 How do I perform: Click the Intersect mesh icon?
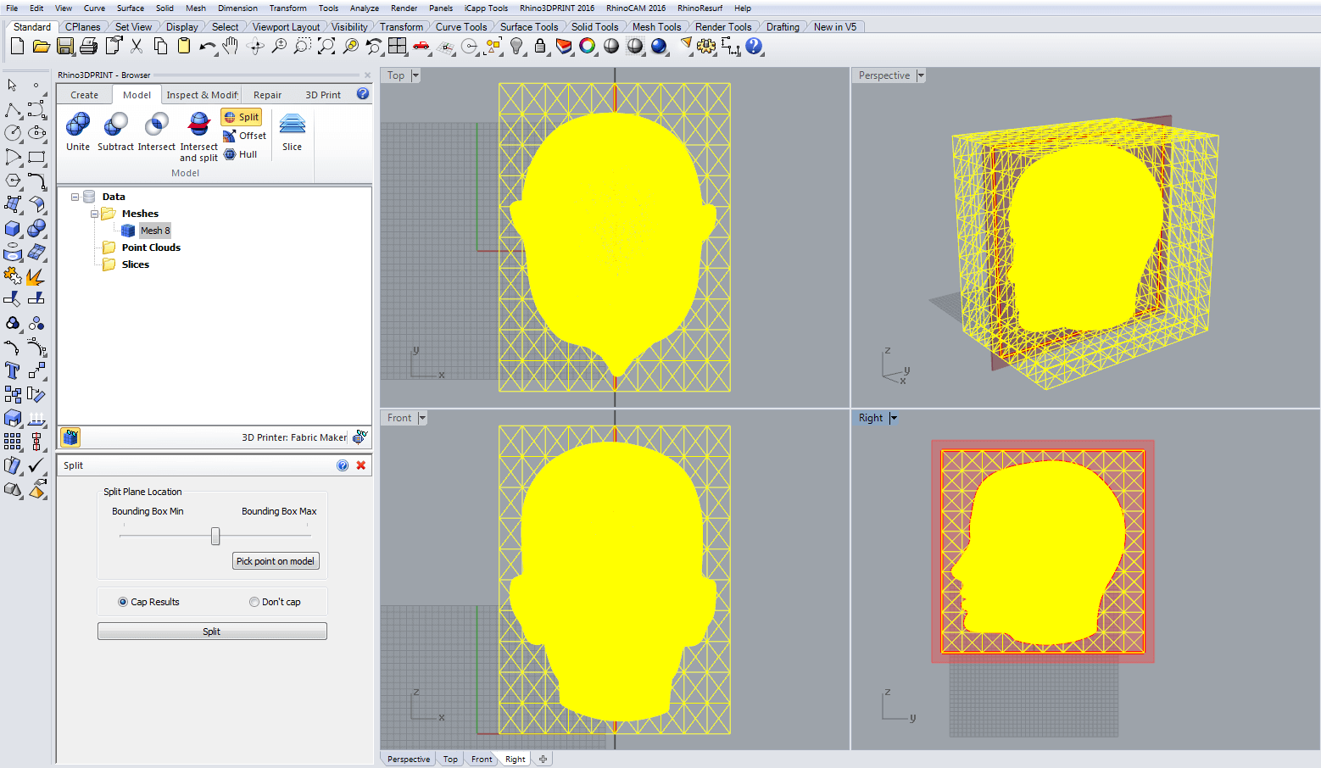(x=156, y=125)
